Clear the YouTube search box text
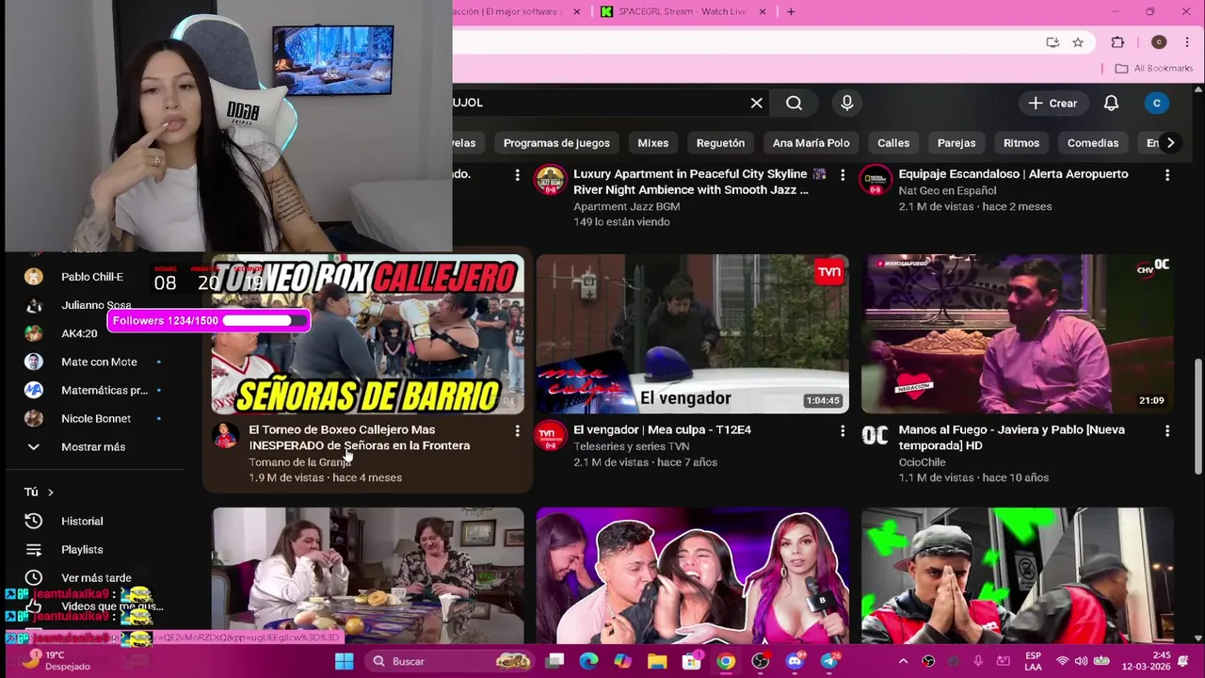Viewport: 1205px width, 678px height. click(756, 103)
